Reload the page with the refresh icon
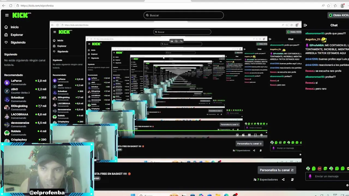Image resolution: width=349 pixels, height=196 pixels. 11,5
